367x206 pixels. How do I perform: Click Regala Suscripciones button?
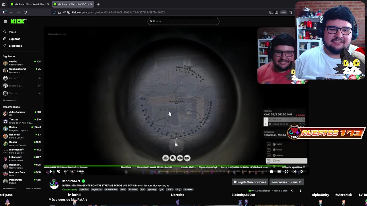tap(250, 182)
